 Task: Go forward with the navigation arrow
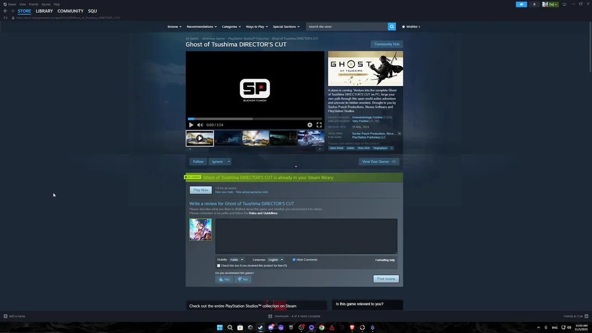tap(12, 11)
